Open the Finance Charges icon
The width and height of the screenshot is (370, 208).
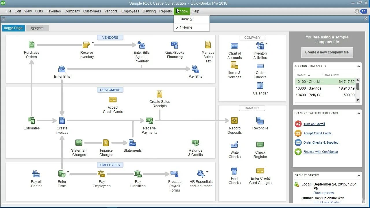(106, 143)
